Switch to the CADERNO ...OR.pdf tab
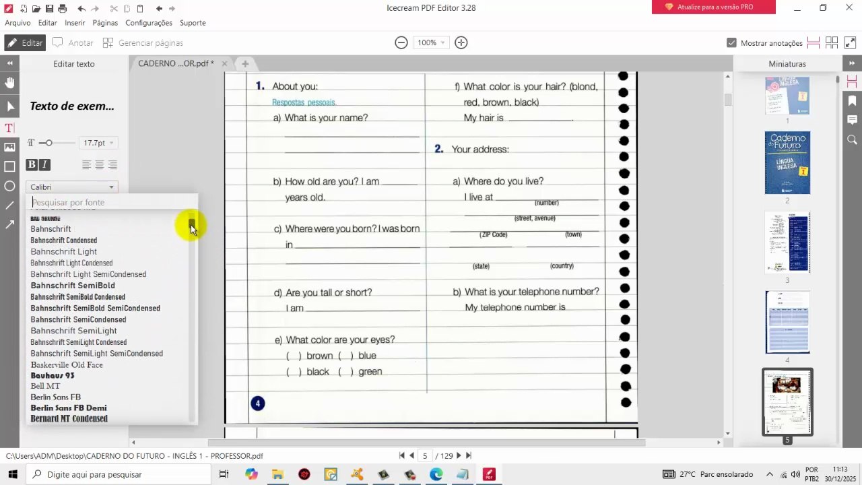The image size is (862, 485). tap(176, 63)
